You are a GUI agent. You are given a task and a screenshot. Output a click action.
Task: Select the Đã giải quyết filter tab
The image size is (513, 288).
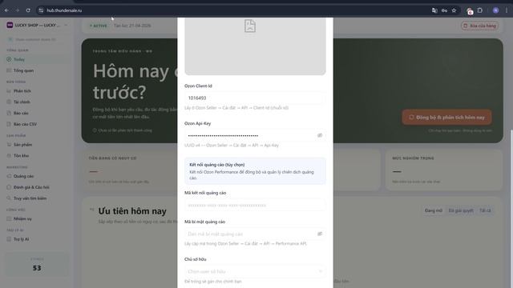coord(461,210)
